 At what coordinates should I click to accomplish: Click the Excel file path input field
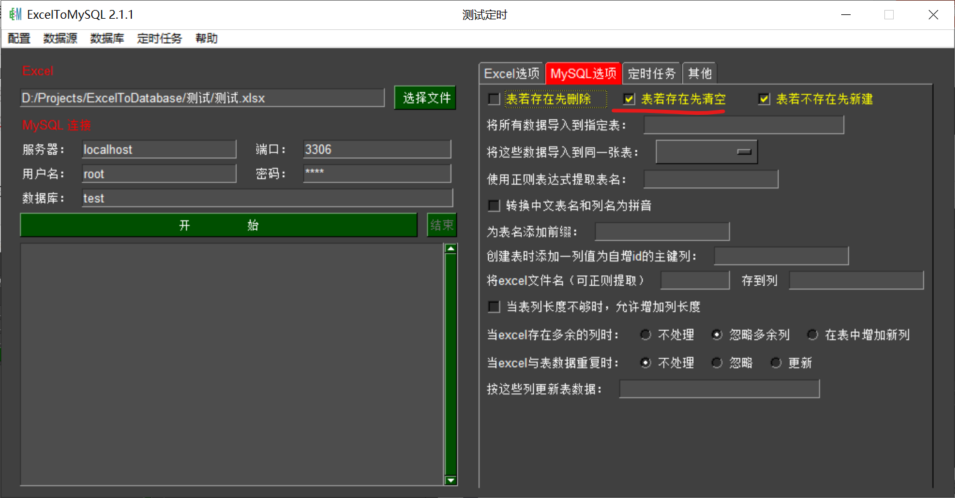(x=202, y=98)
